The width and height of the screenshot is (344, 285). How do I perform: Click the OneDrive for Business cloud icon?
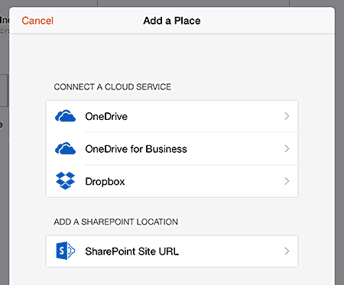[x=65, y=148]
